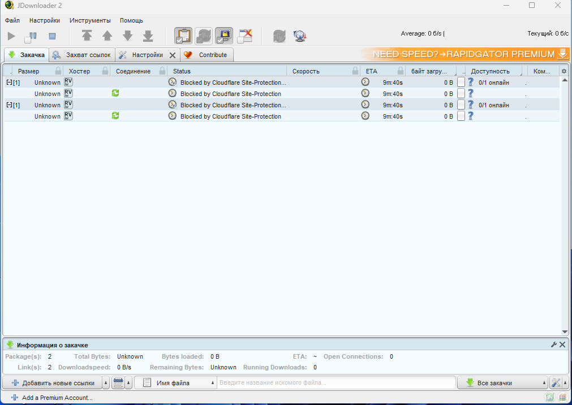
Task: Toggle lock on Хостер column
Action: [x=105, y=71]
